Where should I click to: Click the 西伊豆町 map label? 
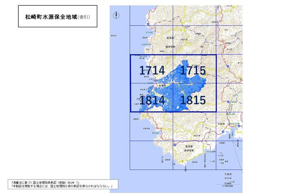coord(170,47)
